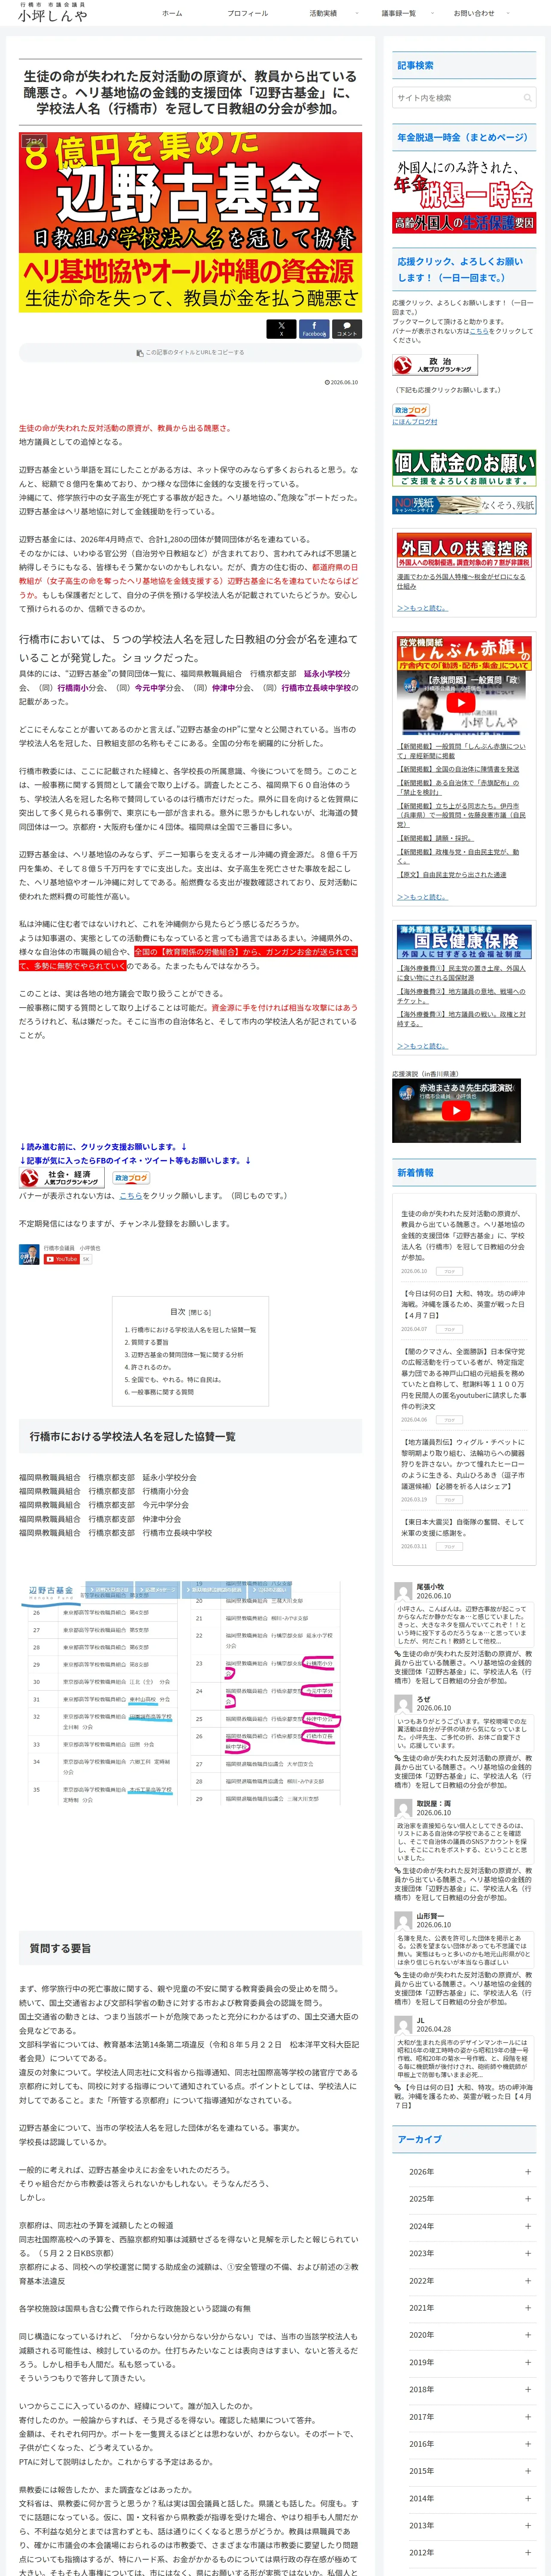Open the お問い合わせ menu item

click(474, 13)
